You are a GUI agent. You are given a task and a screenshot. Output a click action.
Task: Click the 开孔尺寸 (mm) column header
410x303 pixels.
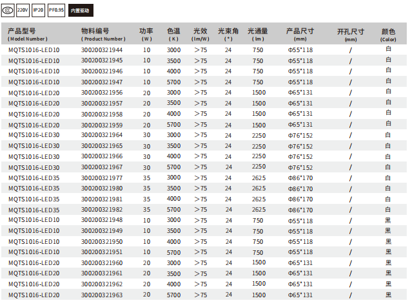[x=351, y=35]
